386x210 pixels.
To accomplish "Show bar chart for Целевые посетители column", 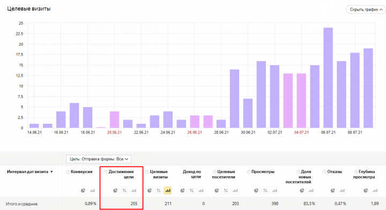I will click(235, 191).
